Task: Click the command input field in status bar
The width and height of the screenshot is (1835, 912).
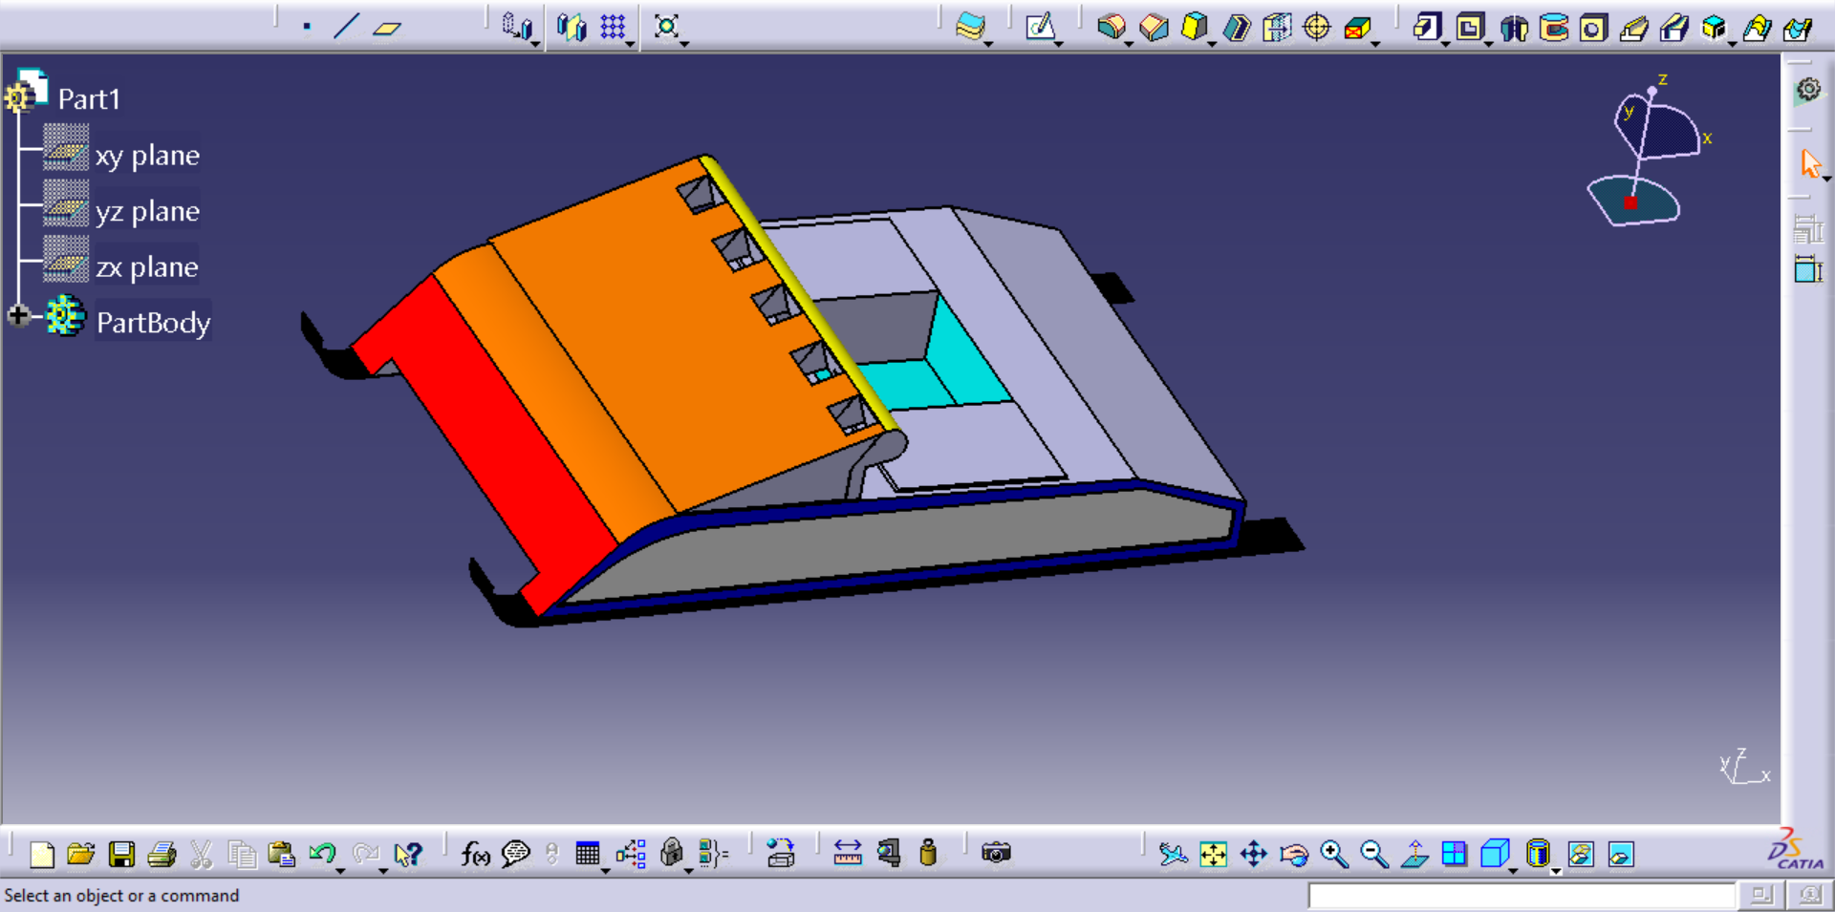Action: (x=1522, y=896)
